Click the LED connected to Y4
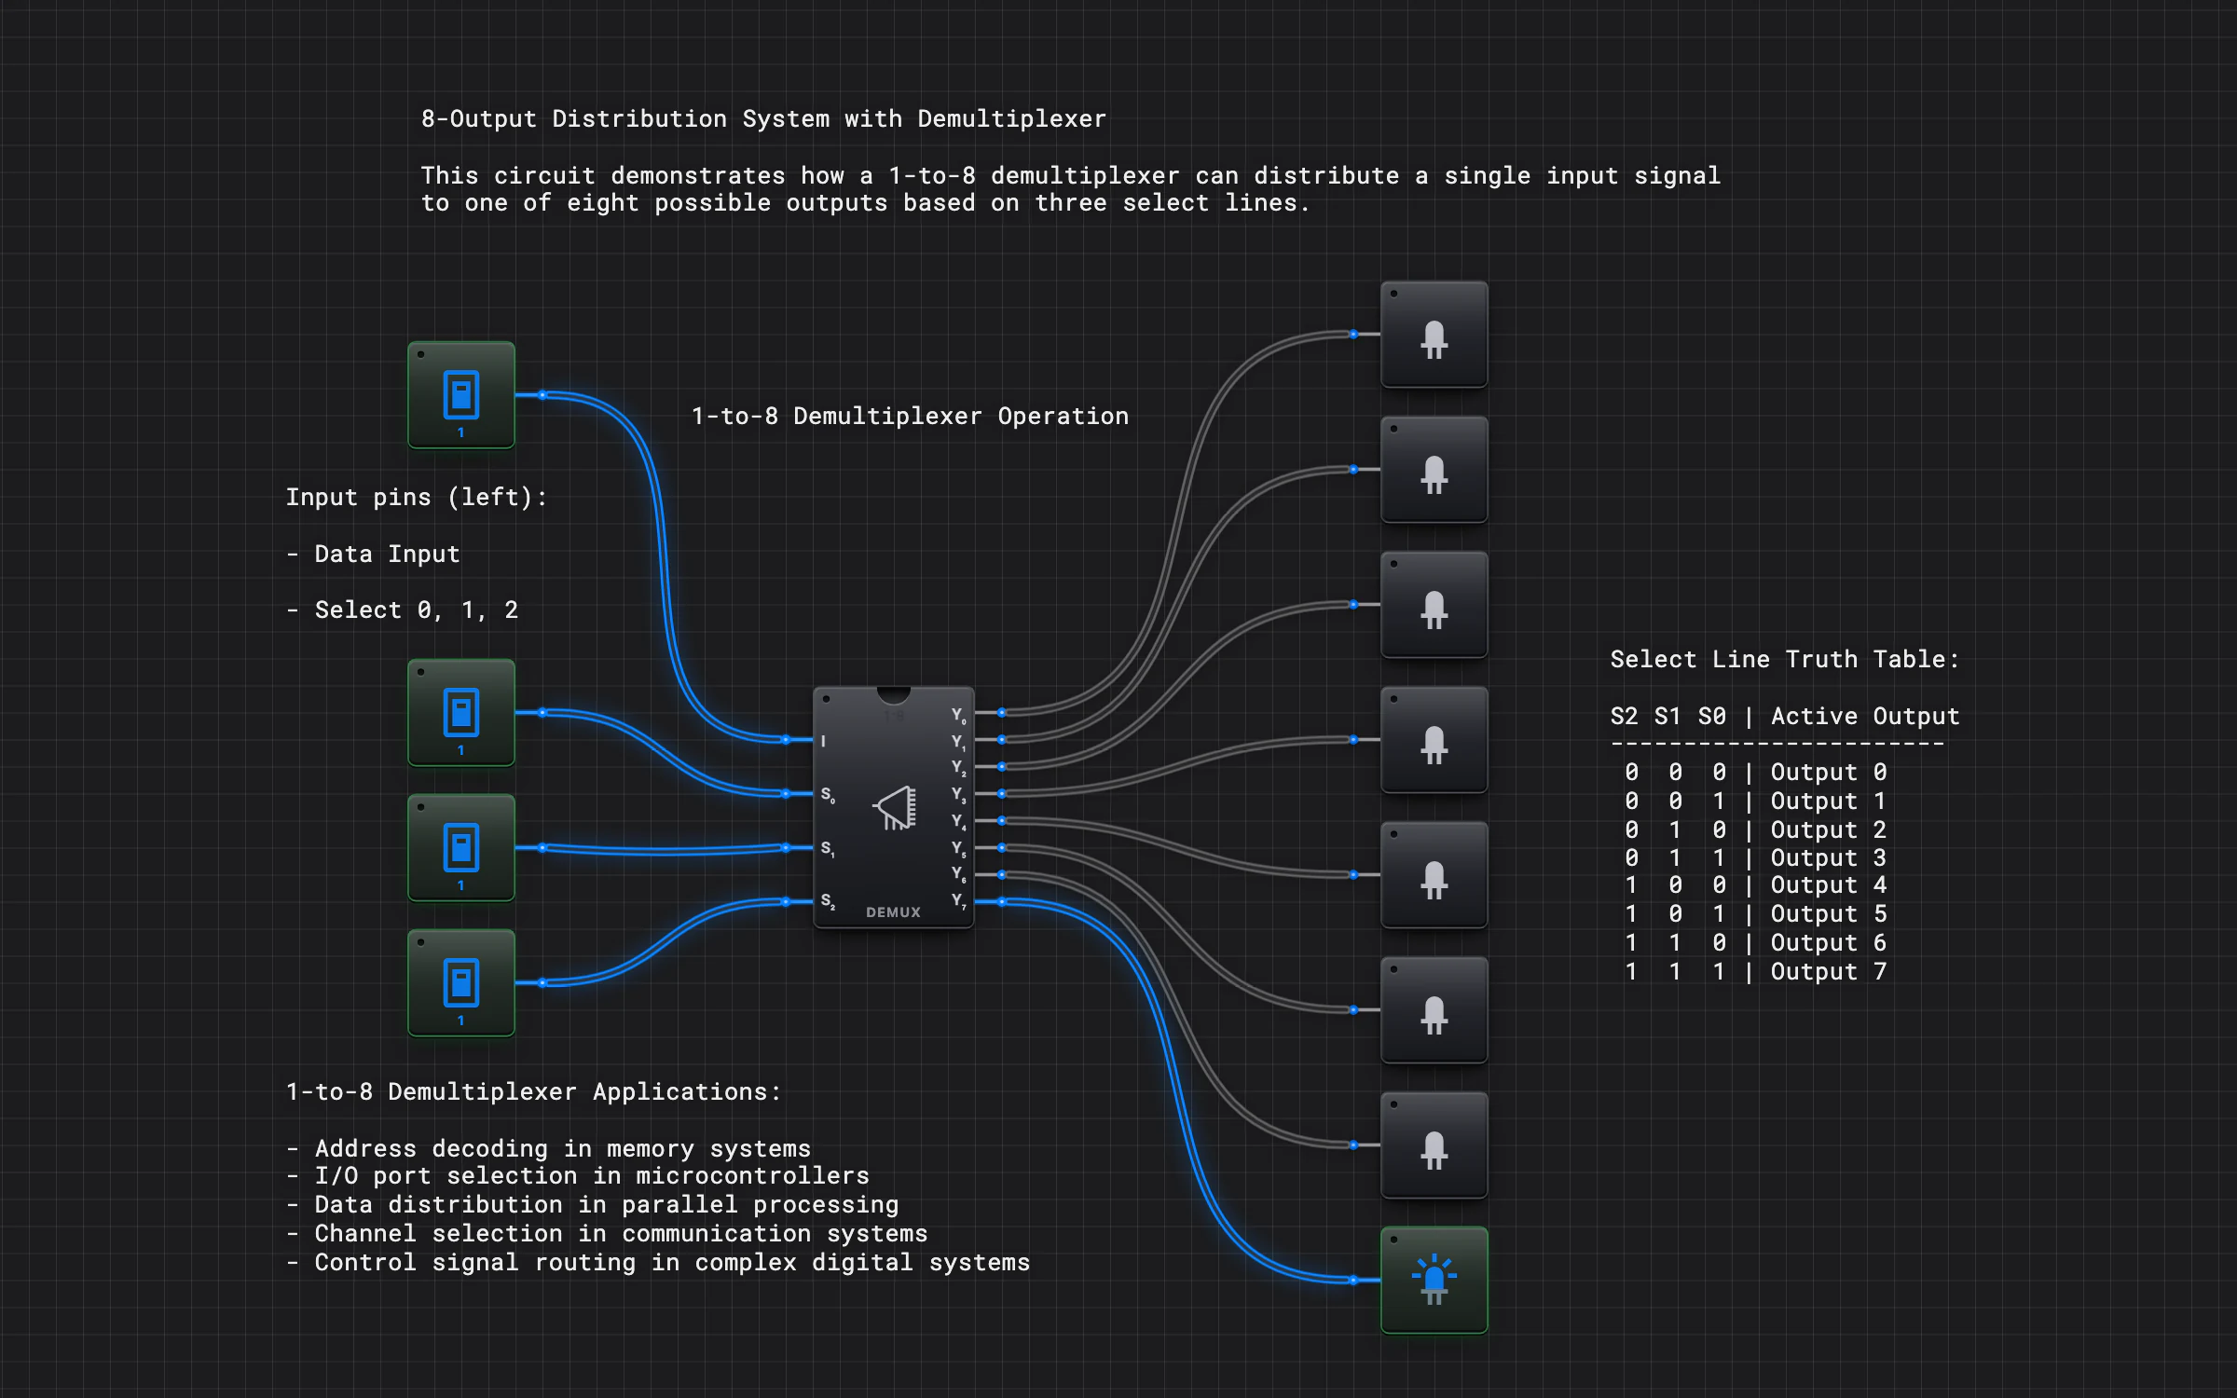 [1434, 875]
